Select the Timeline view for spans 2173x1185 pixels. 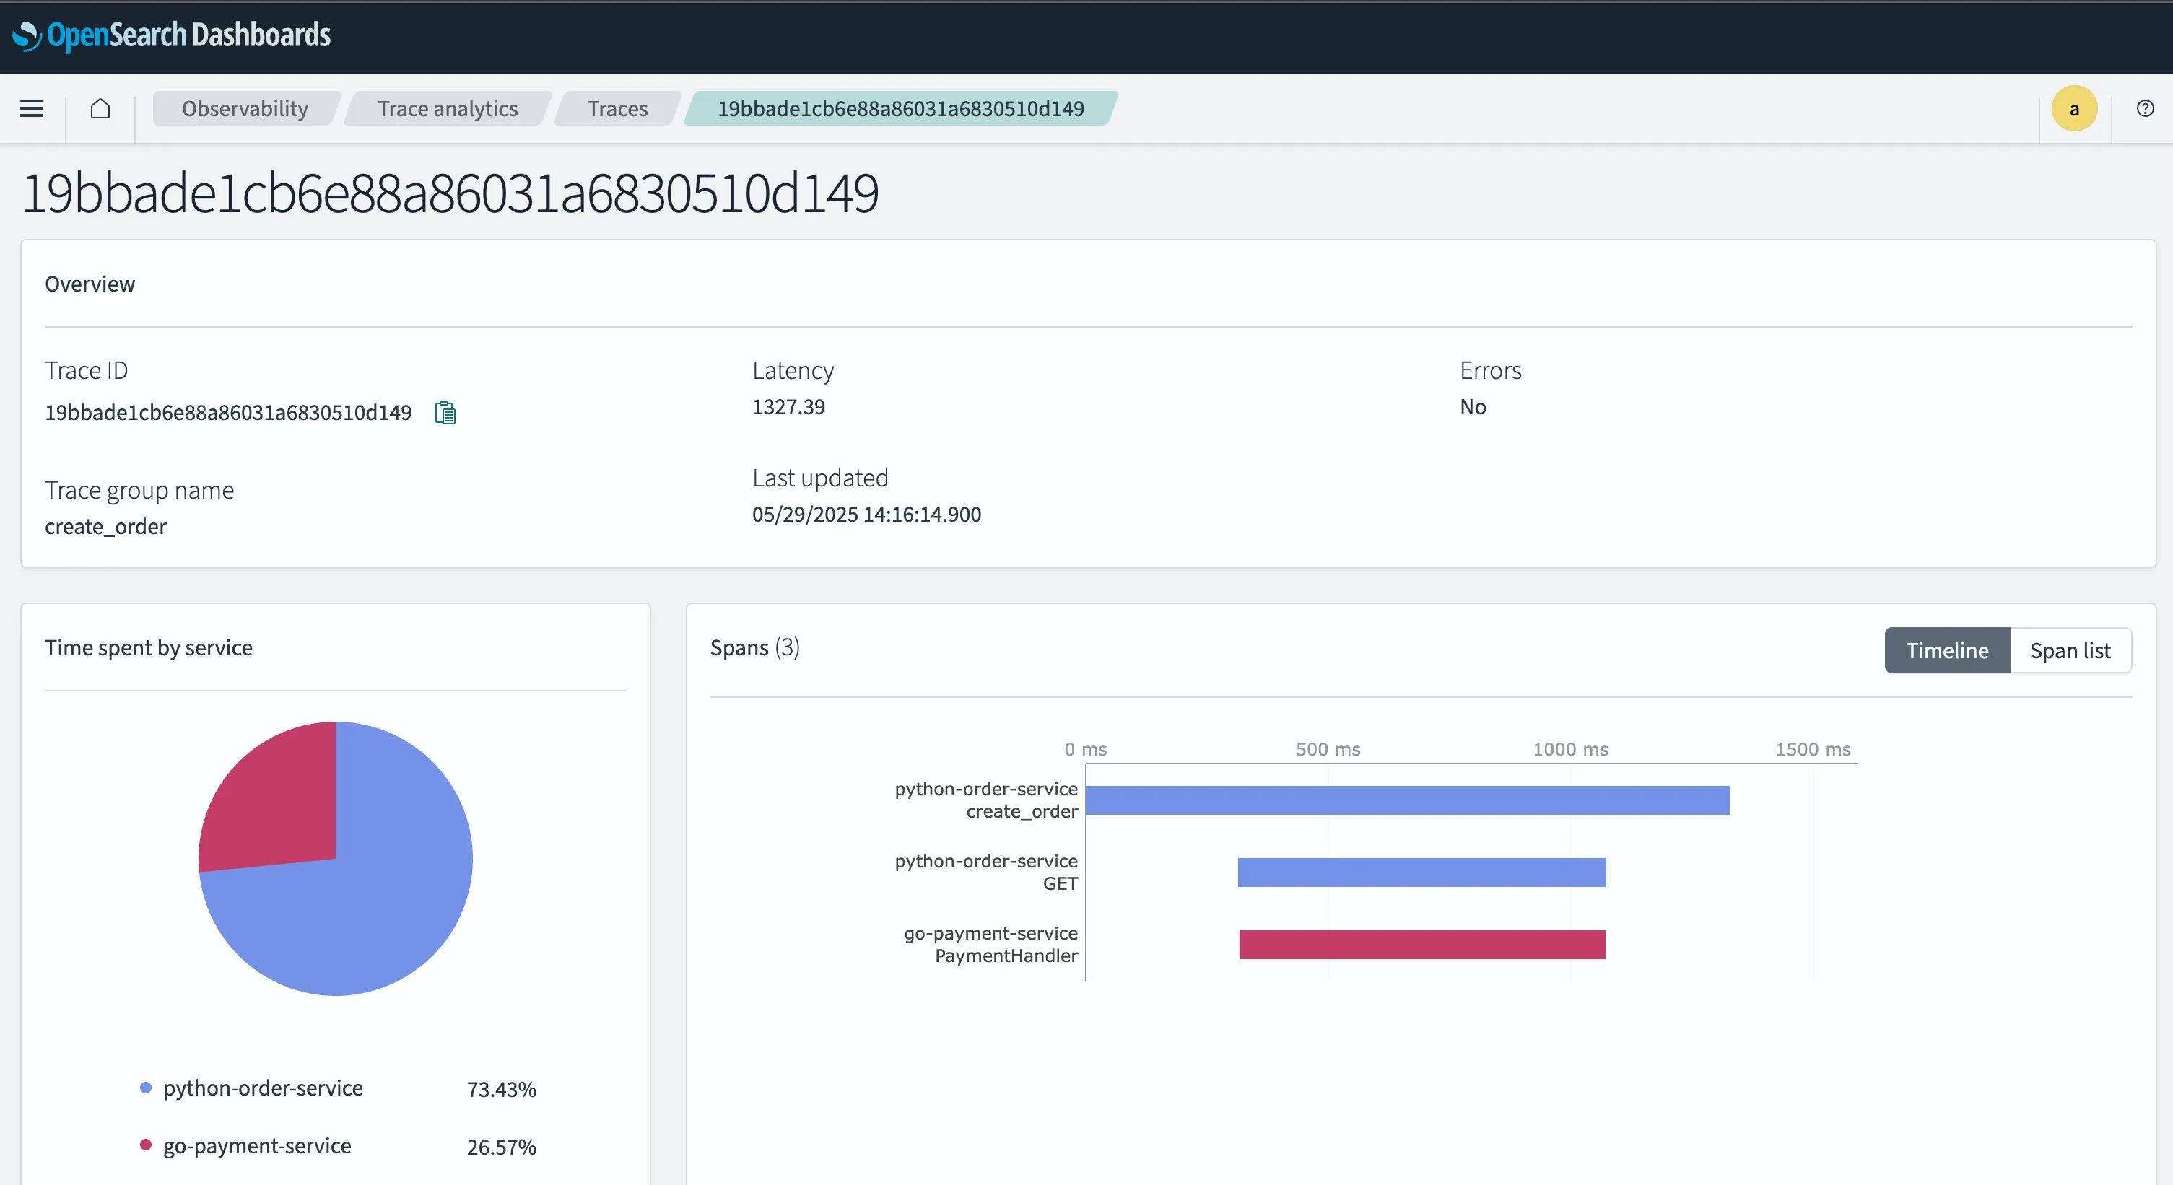(1947, 650)
